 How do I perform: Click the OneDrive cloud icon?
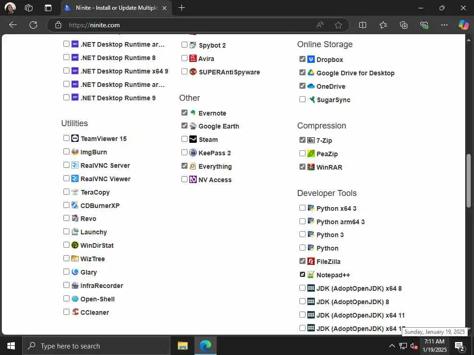click(x=311, y=86)
